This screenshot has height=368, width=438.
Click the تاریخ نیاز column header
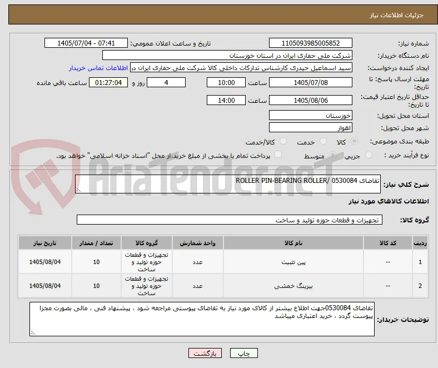[45, 243]
